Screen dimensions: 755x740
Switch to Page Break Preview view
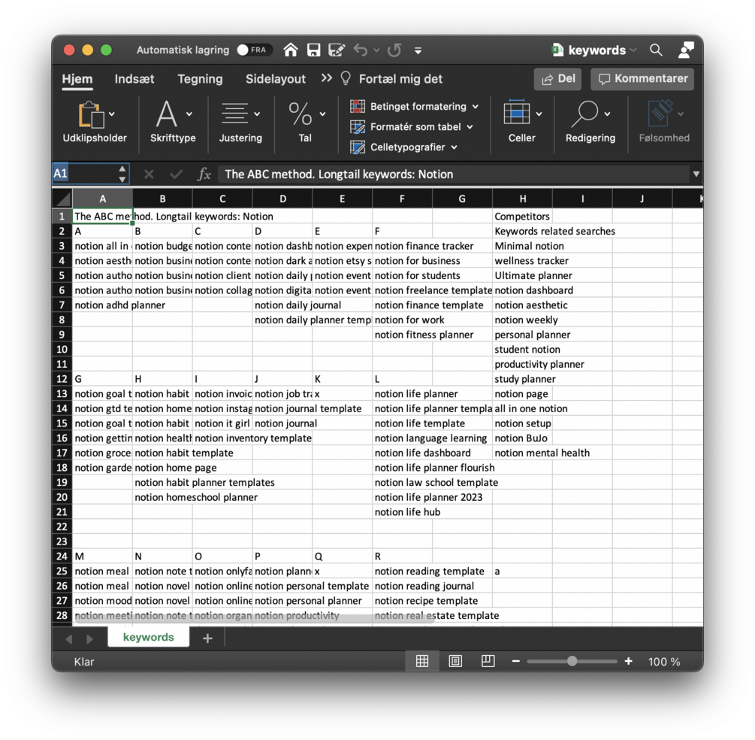(x=488, y=662)
